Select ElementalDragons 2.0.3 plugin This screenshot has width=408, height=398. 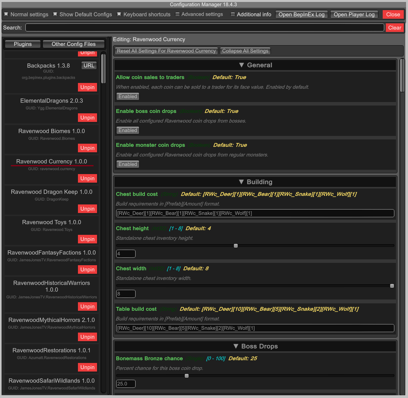coord(51,101)
